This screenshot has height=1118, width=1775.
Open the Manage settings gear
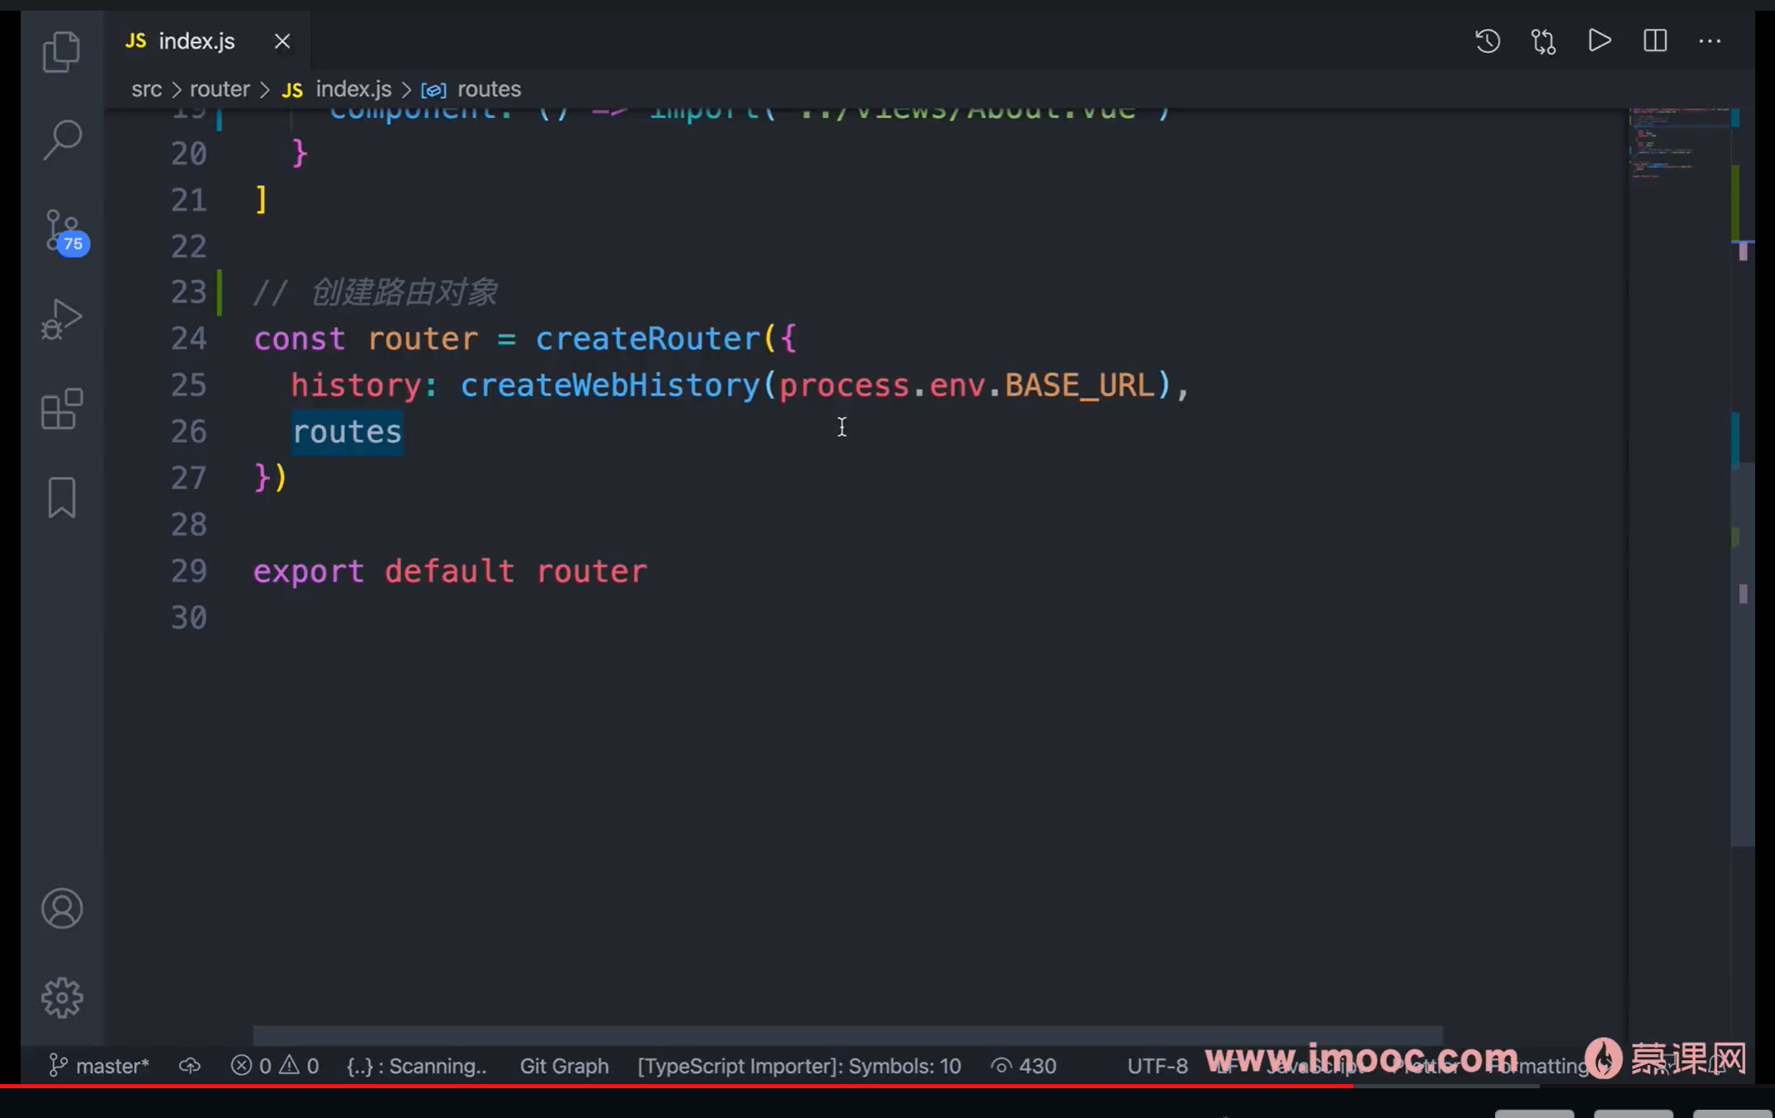[x=62, y=997]
